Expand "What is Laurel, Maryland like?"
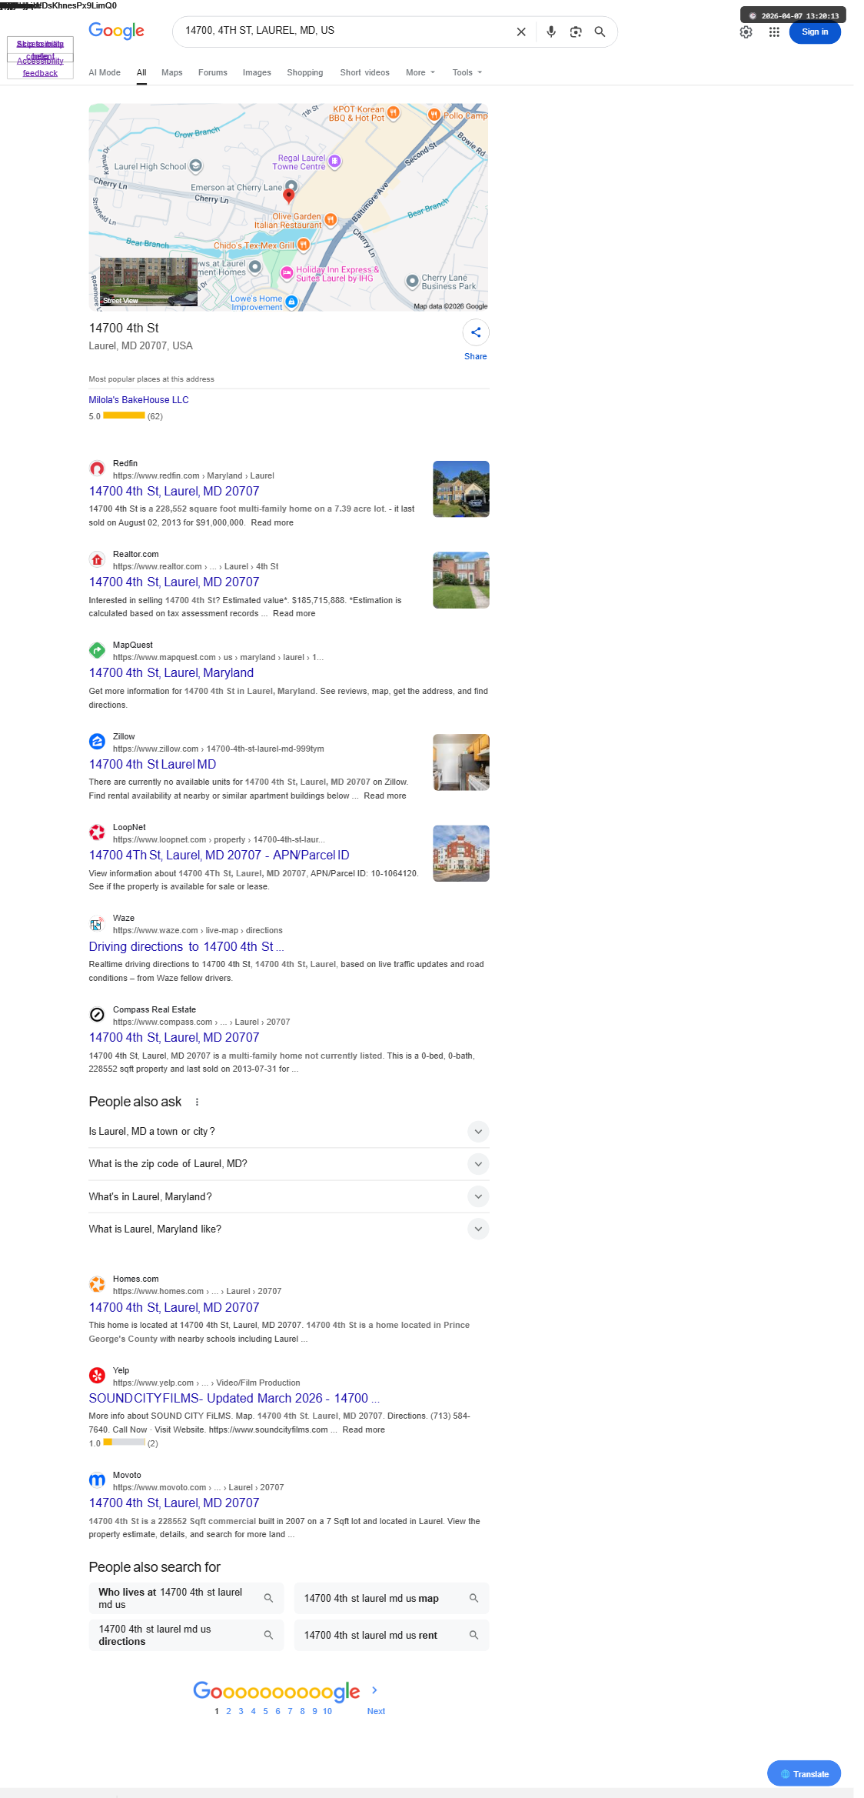The image size is (864, 1798). click(x=289, y=1229)
